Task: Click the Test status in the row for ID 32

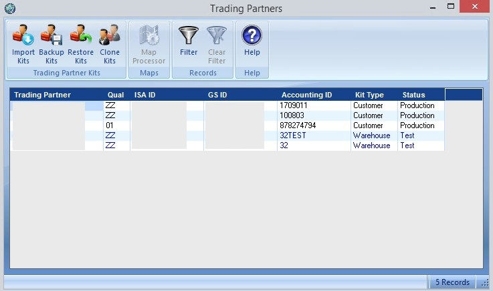Action: click(421, 145)
